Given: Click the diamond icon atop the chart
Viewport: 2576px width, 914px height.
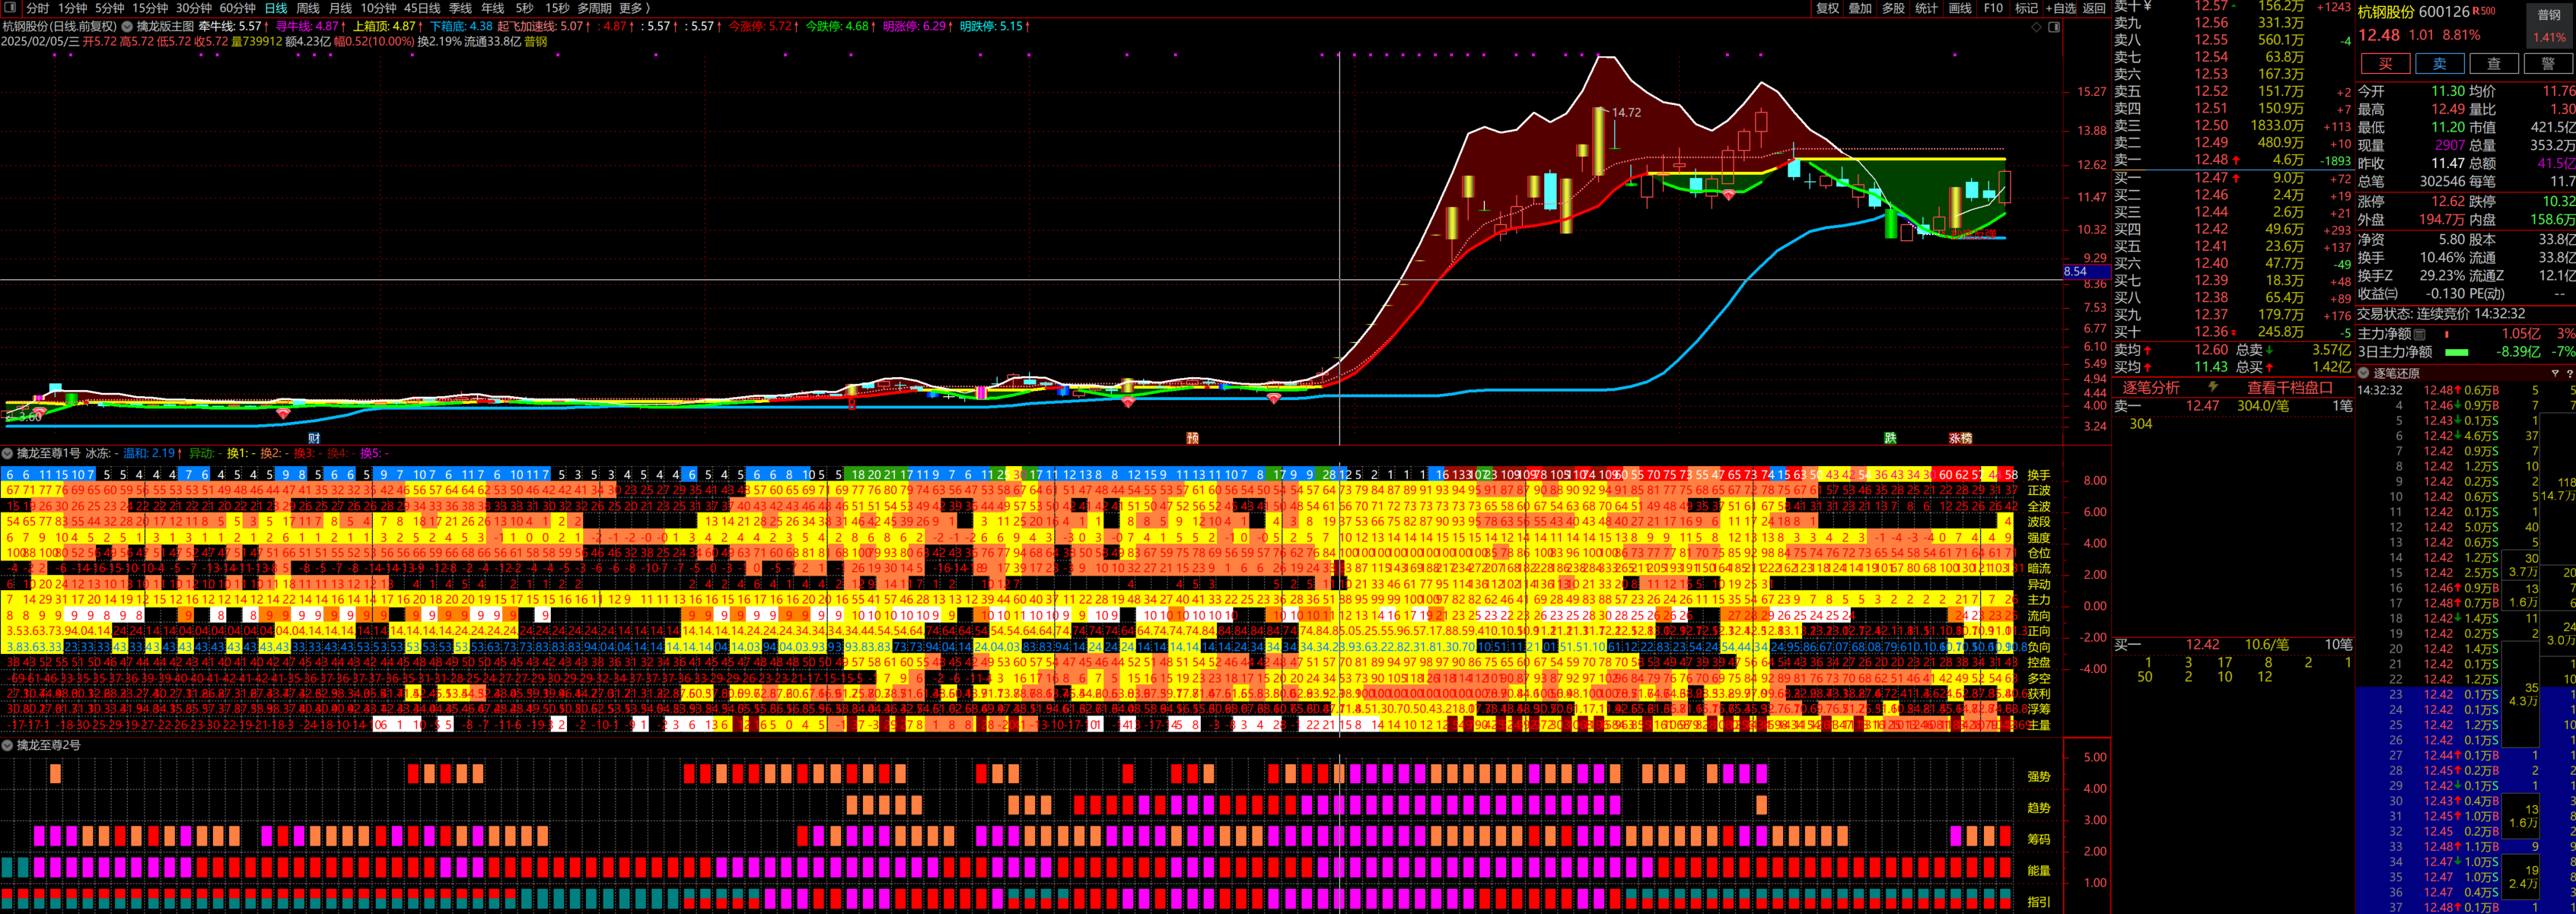Looking at the screenshot, I should pyautogui.click(x=2037, y=27).
